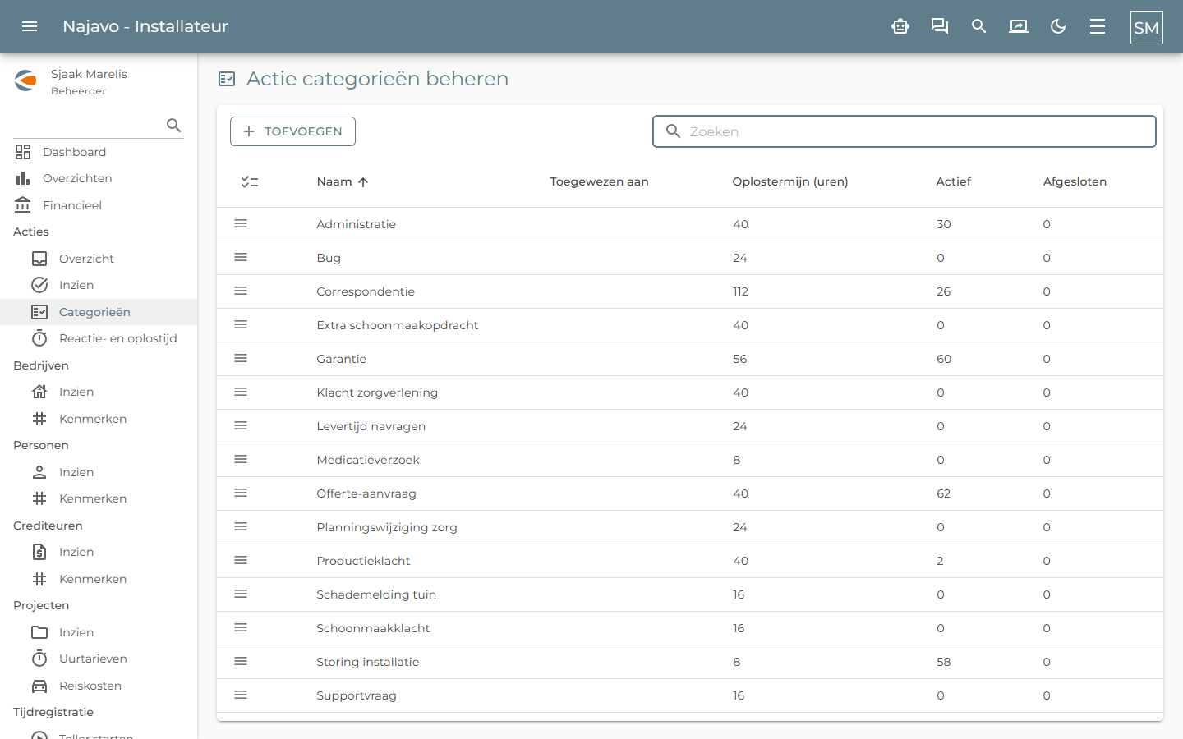
Task: Toggle dark mode moon icon
Action: coord(1058,26)
